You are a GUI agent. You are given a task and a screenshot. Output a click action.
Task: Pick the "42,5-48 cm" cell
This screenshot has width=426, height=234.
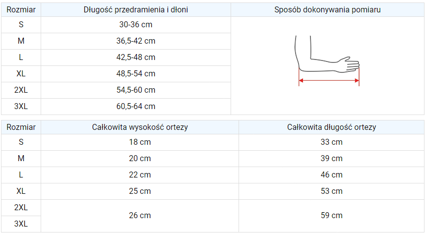(135, 58)
